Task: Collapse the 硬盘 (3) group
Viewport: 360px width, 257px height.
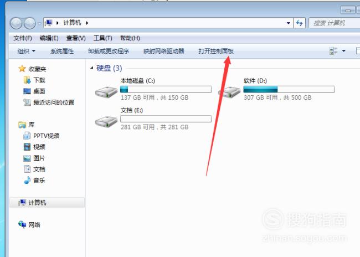Action: [x=92, y=68]
